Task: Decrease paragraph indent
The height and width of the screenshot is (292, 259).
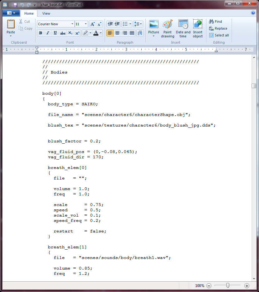Action: click(x=110, y=24)
